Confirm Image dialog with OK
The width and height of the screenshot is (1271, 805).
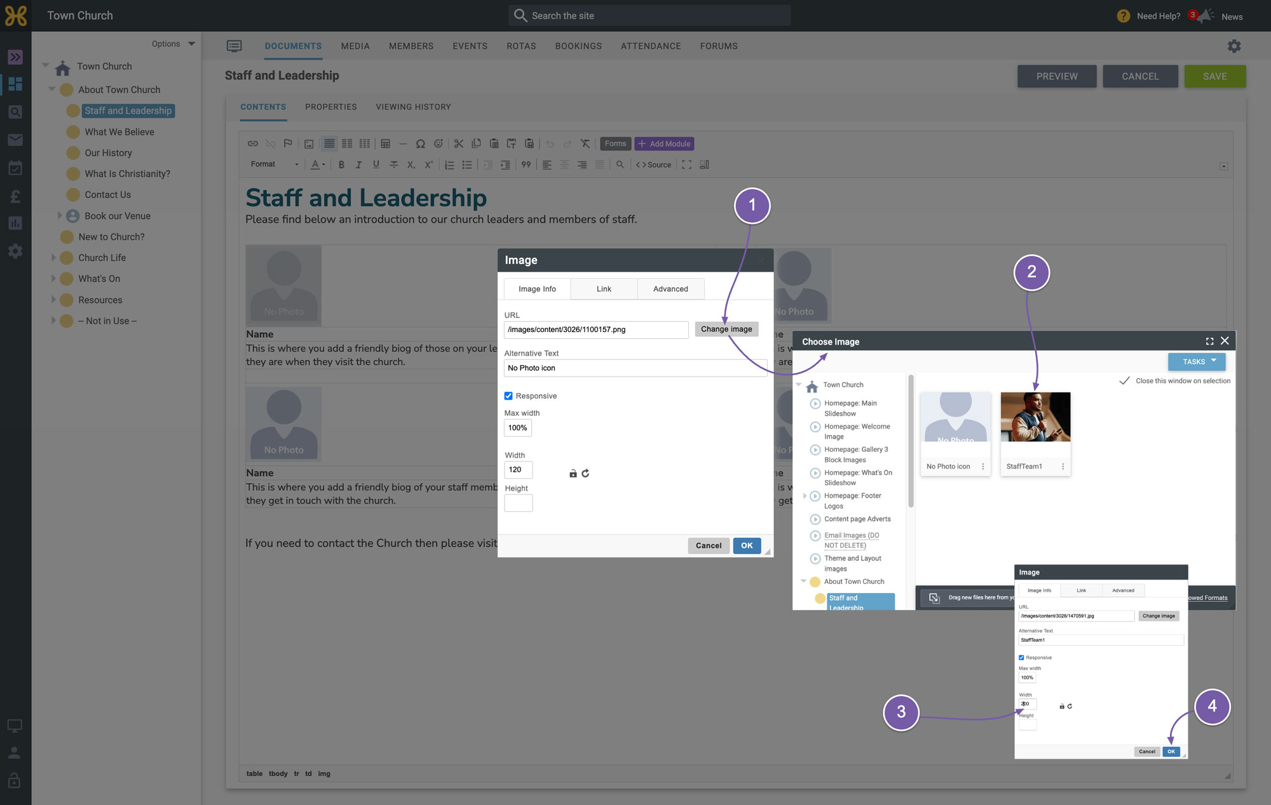click(x=747, y=545)
